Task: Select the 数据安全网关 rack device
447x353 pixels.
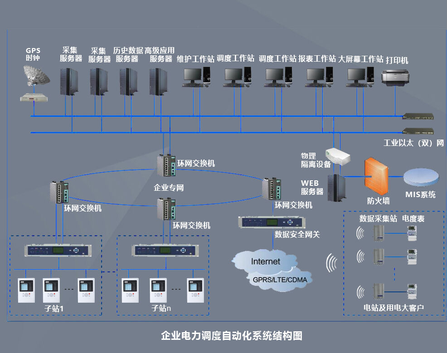Action: click(x=272, y=222)
